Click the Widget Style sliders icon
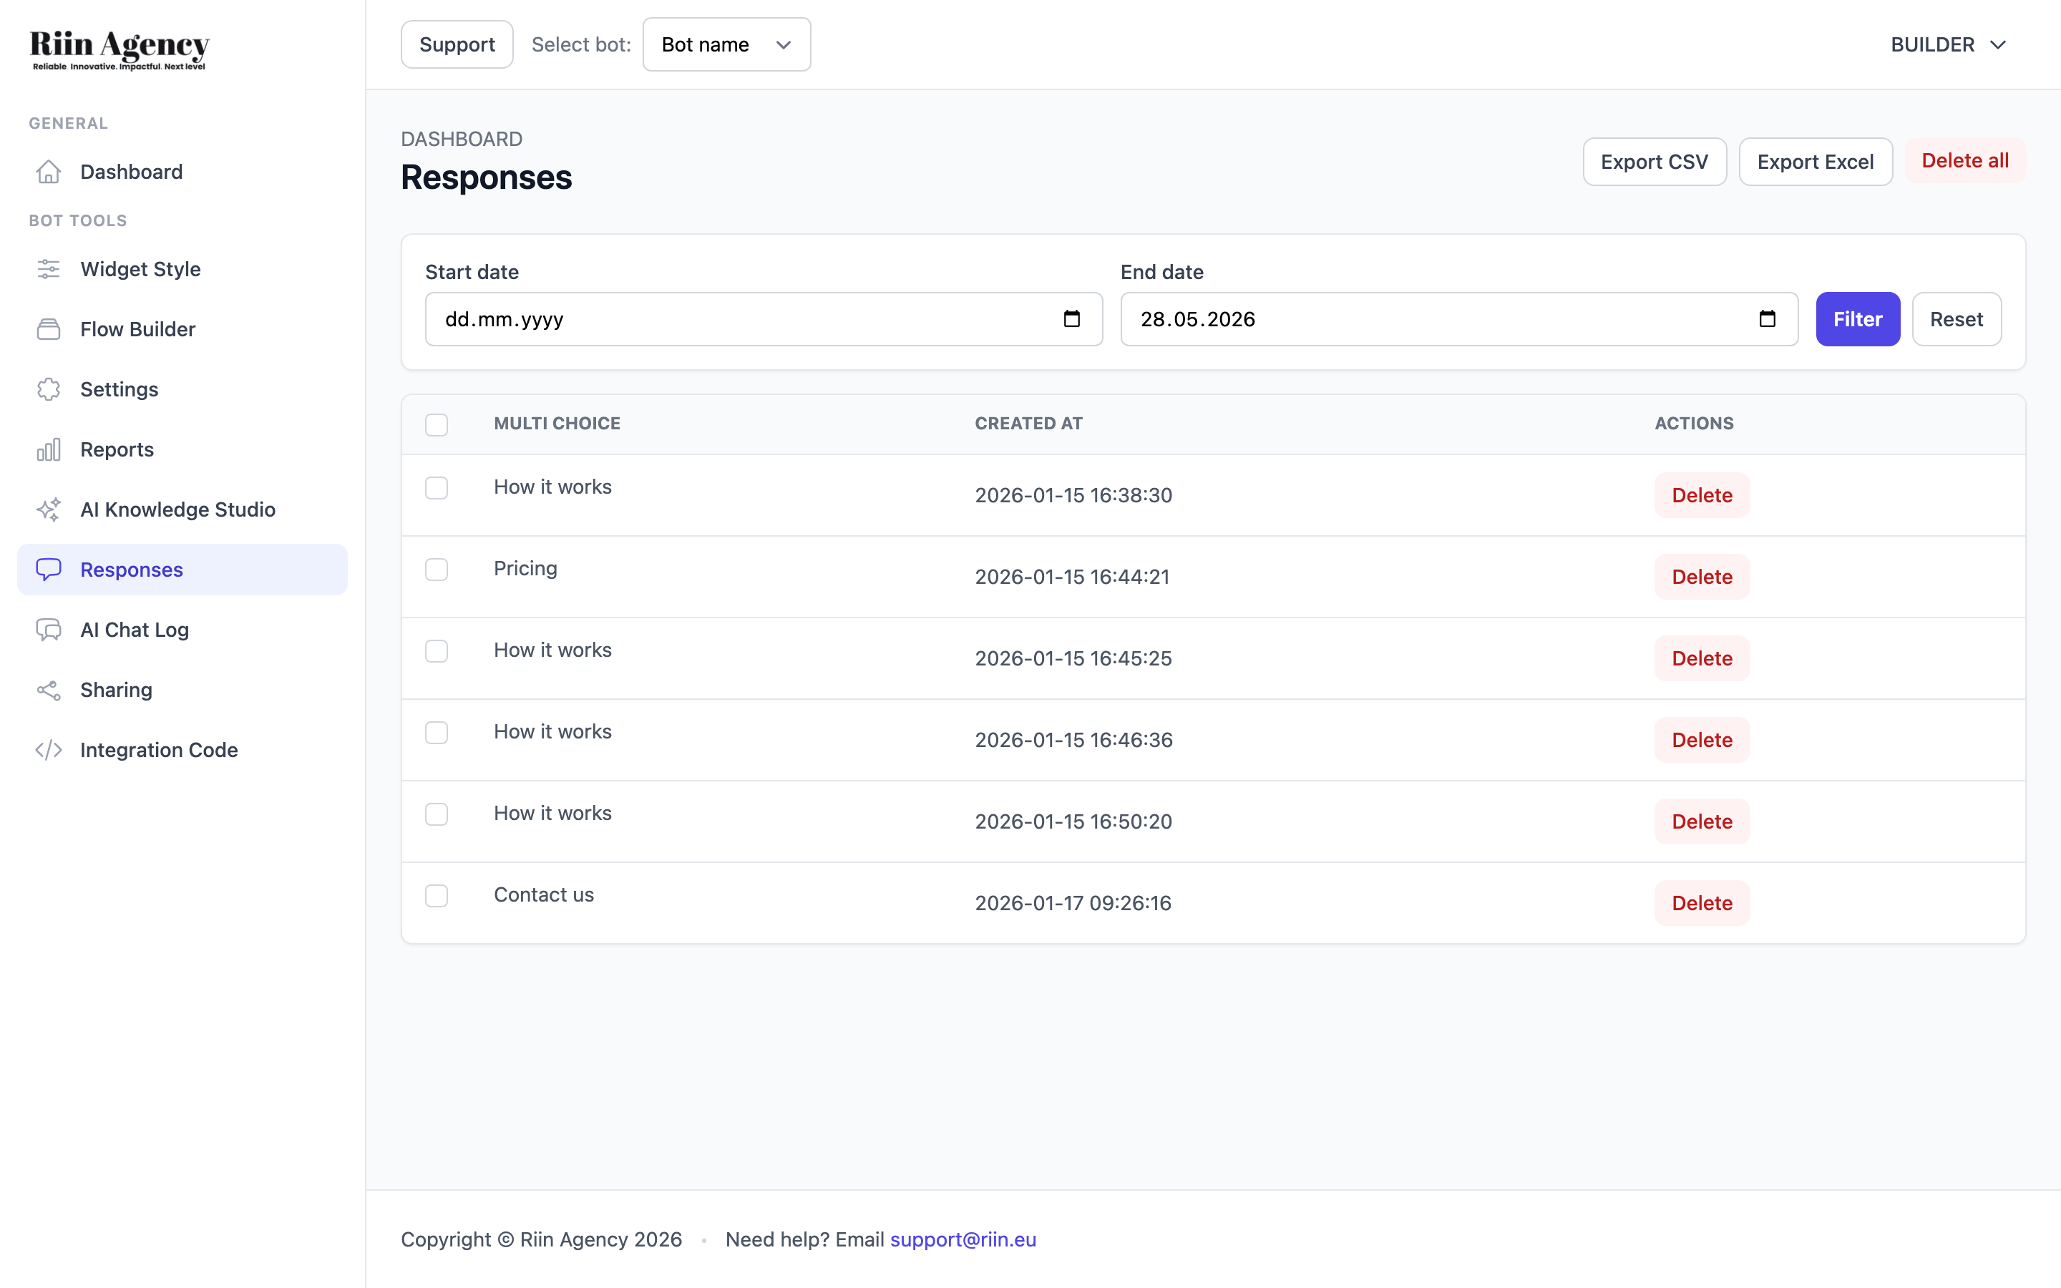Viewport: 2061px width, 1288px height. pos(49,269)
